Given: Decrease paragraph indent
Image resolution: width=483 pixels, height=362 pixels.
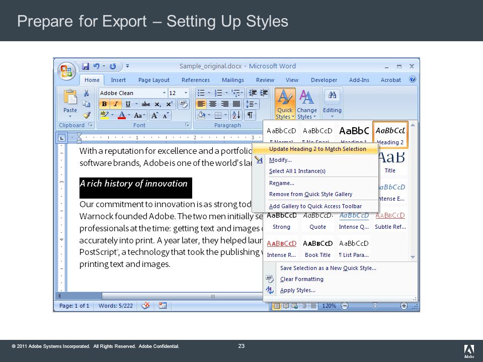Looking at the screenshot, I should click(253, 93).
